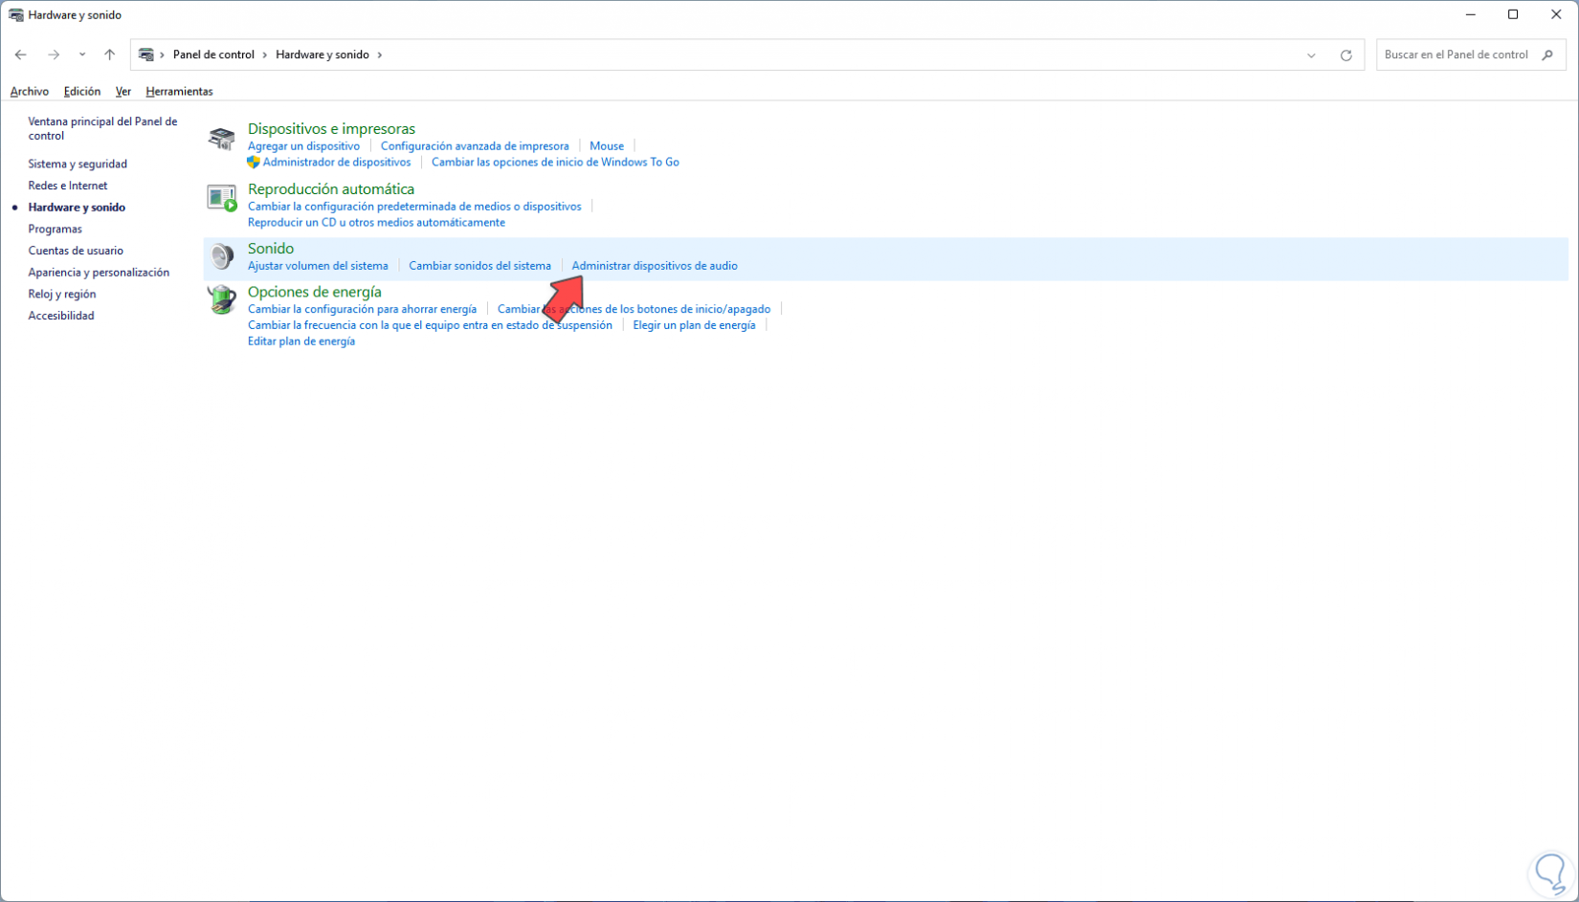Image resolution: width=1579 pixels, height=902 pixels.
Task: Expand the address bar history dropdown
Action: tap(1311, 55)
